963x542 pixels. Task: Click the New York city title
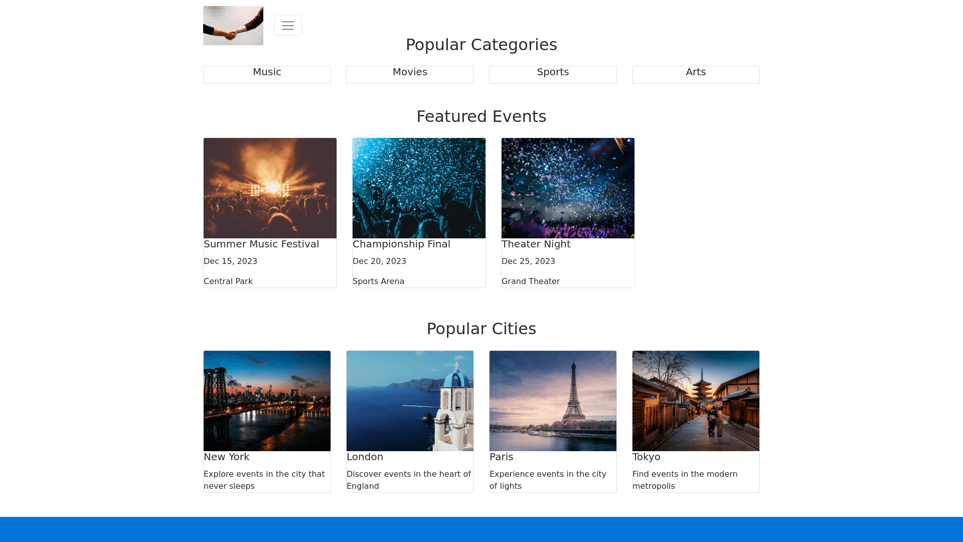(x=226, y=457)
